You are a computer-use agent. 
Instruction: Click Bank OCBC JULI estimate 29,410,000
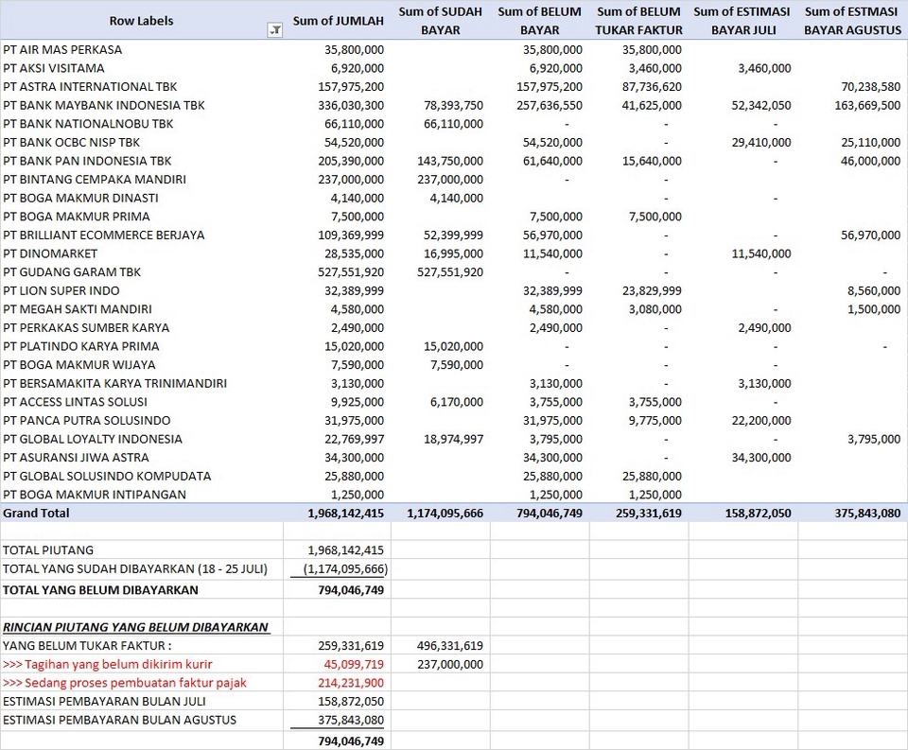click(x=761, y=143)
